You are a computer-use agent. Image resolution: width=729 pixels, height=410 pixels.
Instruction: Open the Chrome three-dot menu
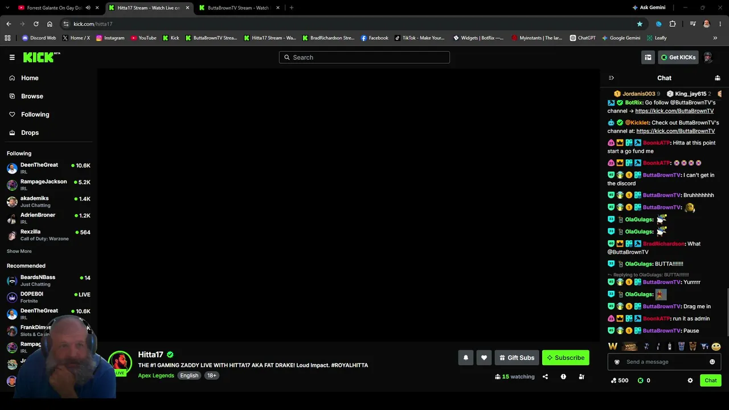click(x=719, y=24)
